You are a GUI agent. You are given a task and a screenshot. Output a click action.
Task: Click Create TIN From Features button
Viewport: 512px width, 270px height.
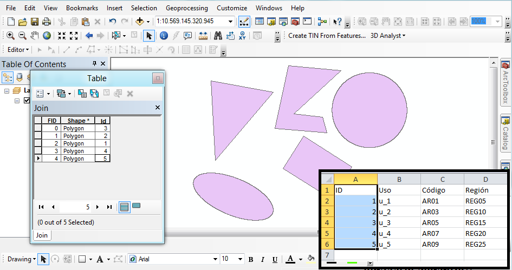(x=327, y=36)
